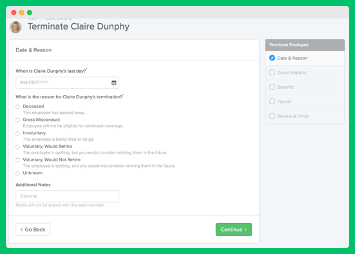The height and width of the screenshot is (254, 355).
Task: Go to the Review & Finish step
Action: click(305, 116)
